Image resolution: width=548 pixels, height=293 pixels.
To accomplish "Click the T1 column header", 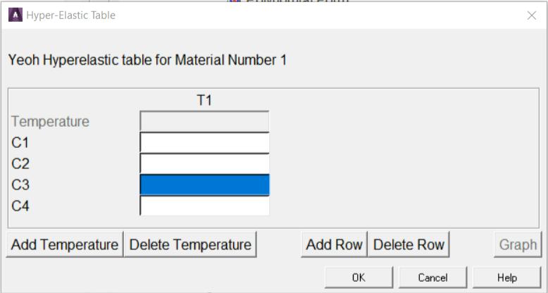I will [x=204, y=101].
